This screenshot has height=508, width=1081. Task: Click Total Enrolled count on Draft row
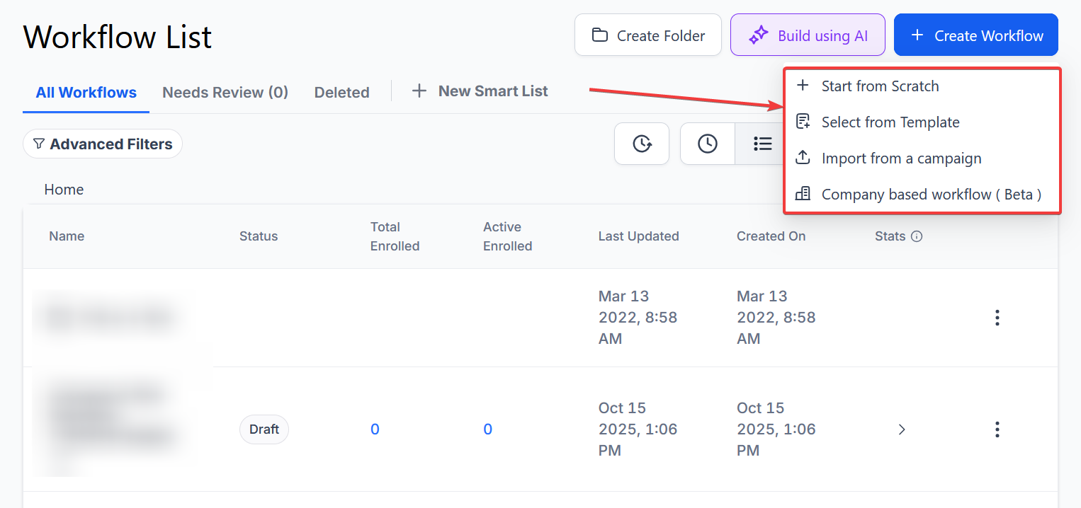tap(375, 429)
